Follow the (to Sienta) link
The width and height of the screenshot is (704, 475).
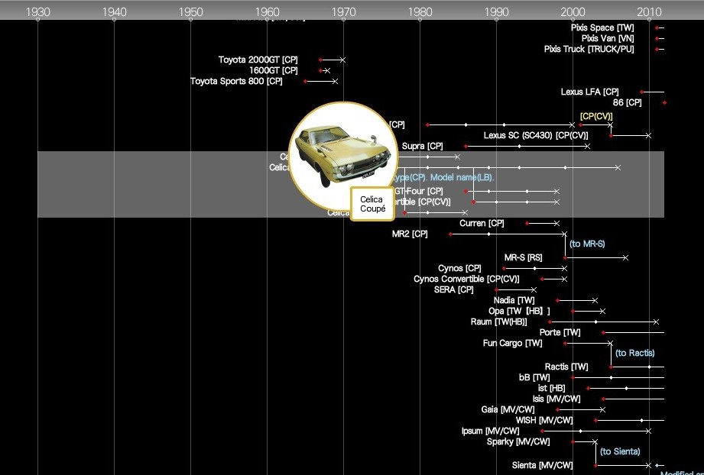point(620,451)
